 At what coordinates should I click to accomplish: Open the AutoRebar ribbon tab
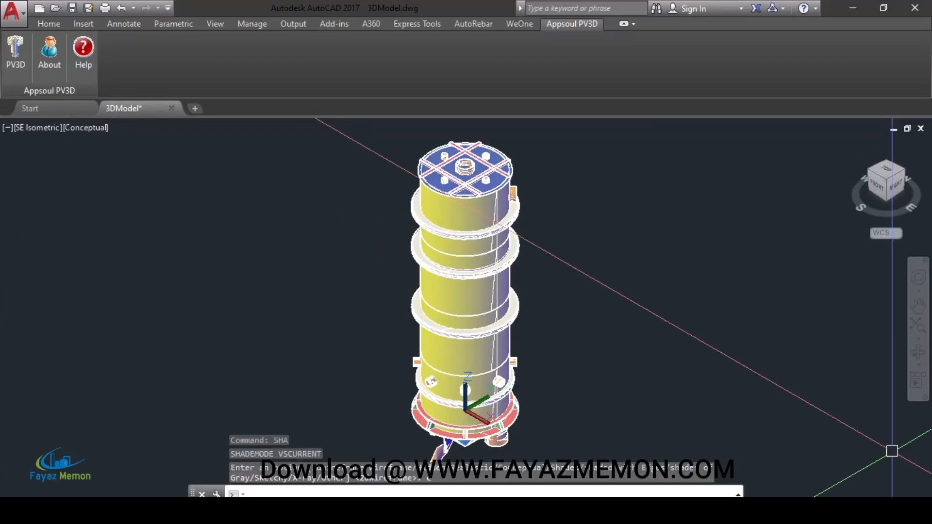(x=473, y=24)
